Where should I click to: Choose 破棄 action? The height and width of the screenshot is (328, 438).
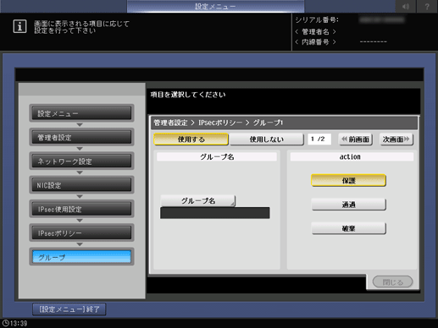pyautogui.click(x=348, y=228)
